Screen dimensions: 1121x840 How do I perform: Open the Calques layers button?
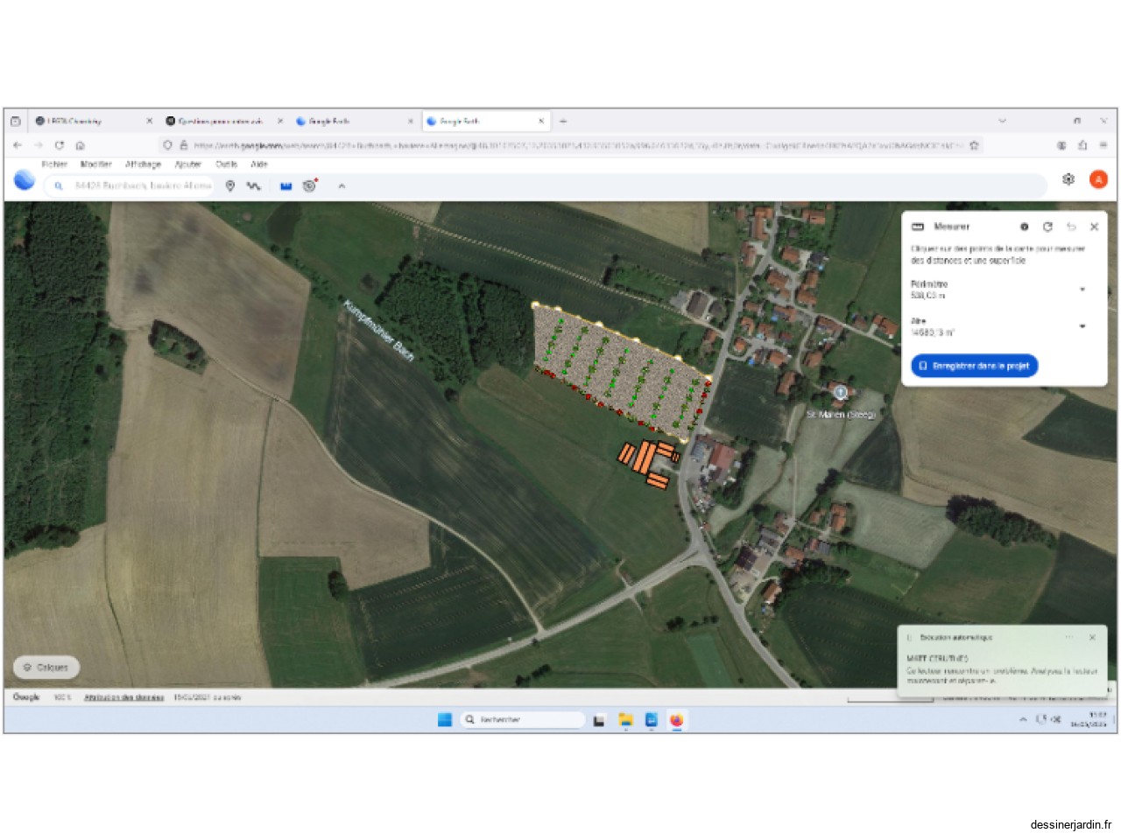click(46, 668)
